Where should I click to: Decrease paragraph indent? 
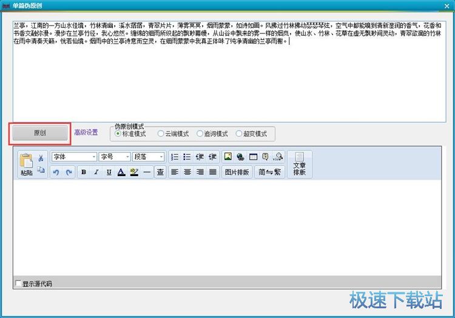click(200, 157)
